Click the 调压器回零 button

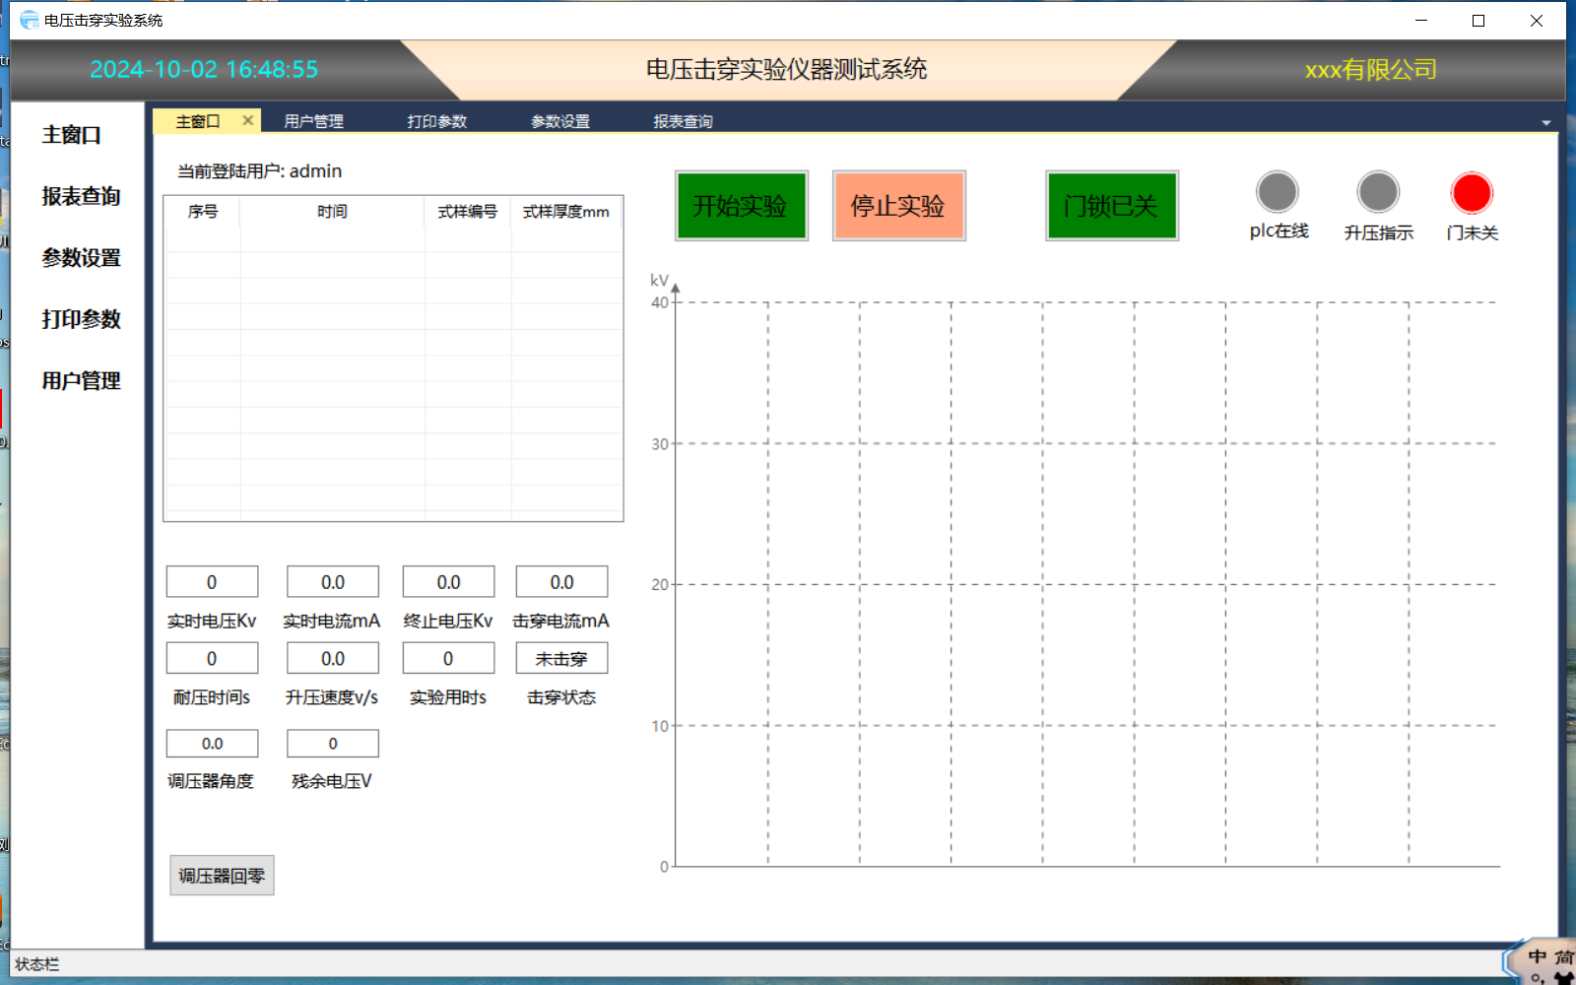click(222, 876)
